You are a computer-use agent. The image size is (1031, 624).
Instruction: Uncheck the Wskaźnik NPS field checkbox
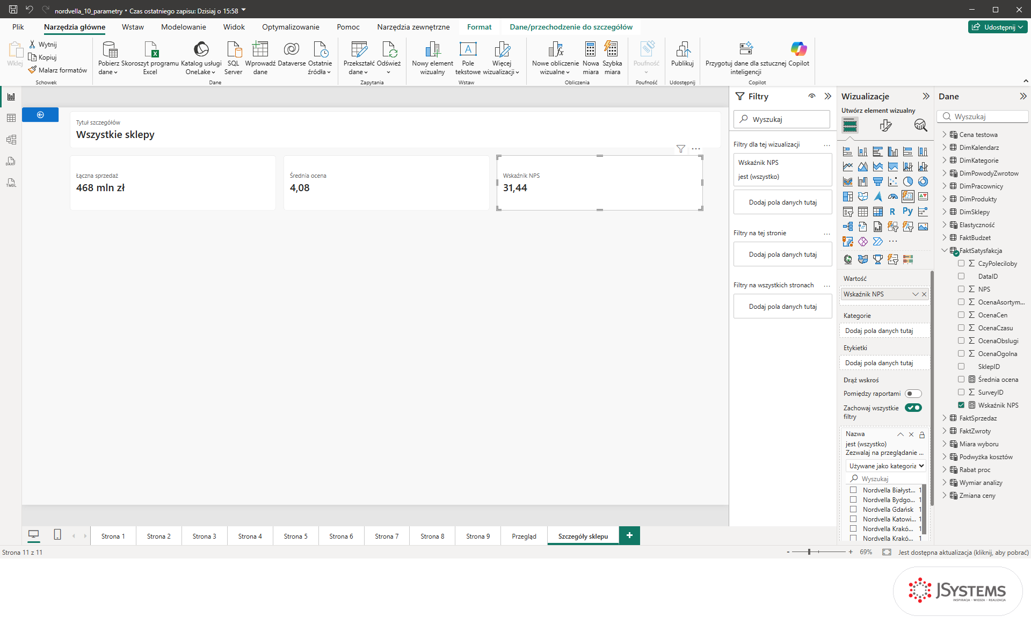(x=961, y=405)
